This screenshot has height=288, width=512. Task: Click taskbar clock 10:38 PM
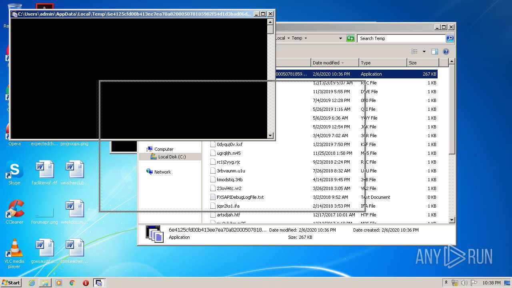(491, 283)
